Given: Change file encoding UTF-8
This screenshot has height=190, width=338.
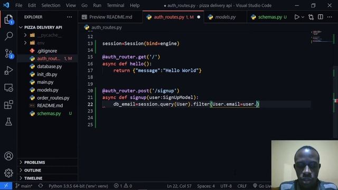Looking at the screenshot, I should 226,186.
